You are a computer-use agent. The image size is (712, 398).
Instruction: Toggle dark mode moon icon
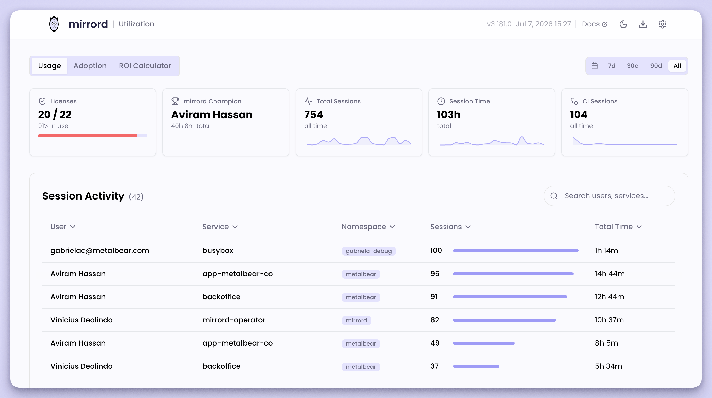click(623, 24)
